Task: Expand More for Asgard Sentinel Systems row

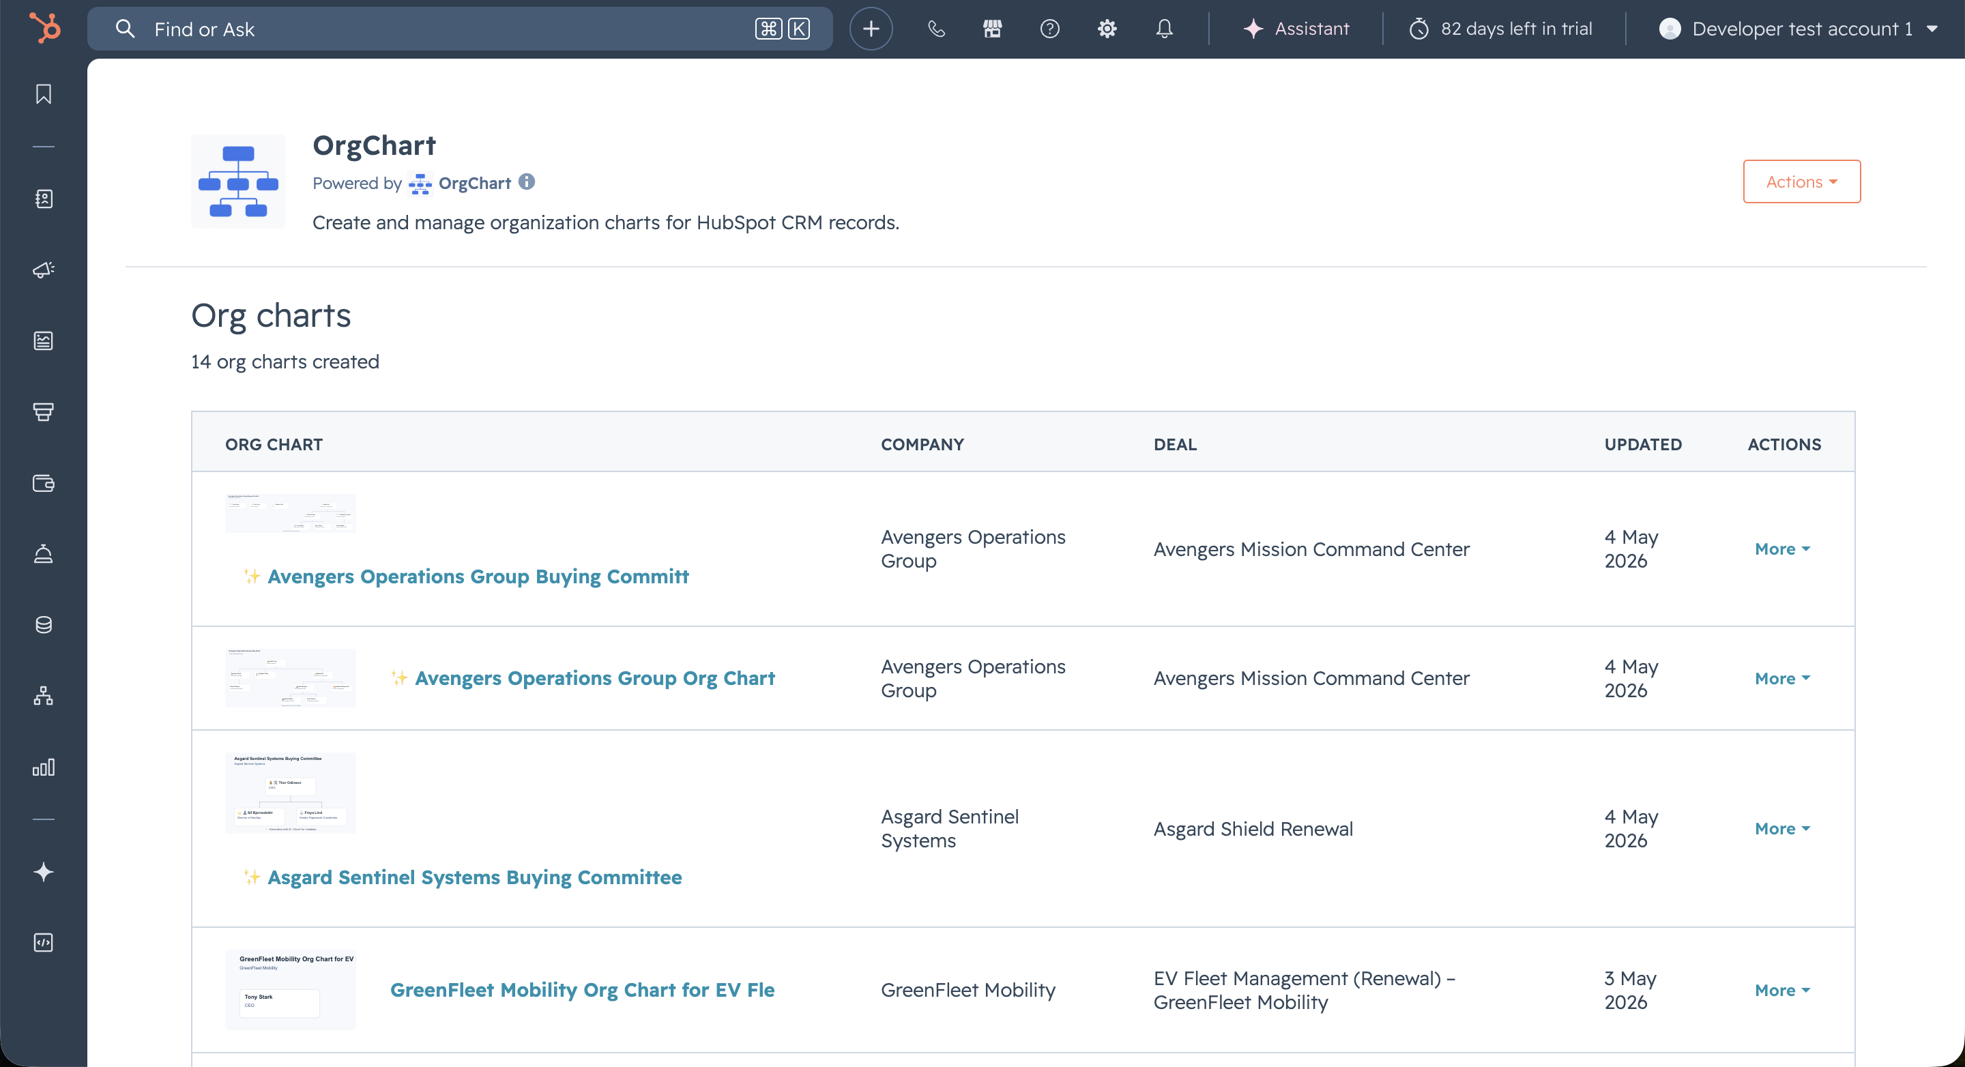Action: (x=1783, y=829)
